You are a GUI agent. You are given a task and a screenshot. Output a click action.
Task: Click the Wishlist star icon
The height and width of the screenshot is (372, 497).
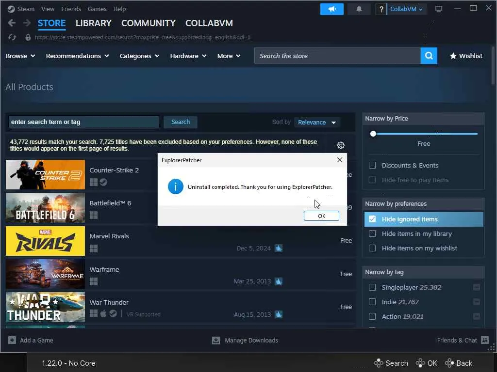453,56
